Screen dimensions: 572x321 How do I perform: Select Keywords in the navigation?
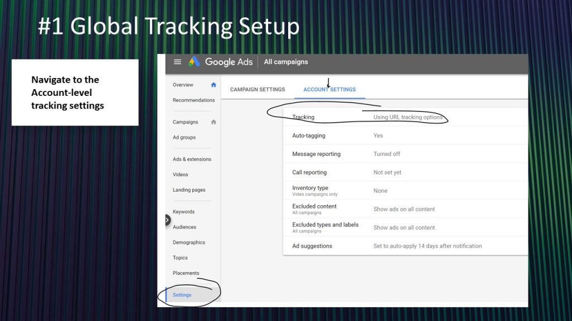[x=183, y=212]
